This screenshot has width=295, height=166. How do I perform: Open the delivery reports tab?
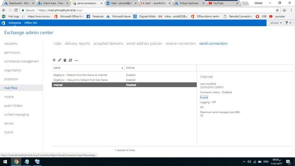77,43
